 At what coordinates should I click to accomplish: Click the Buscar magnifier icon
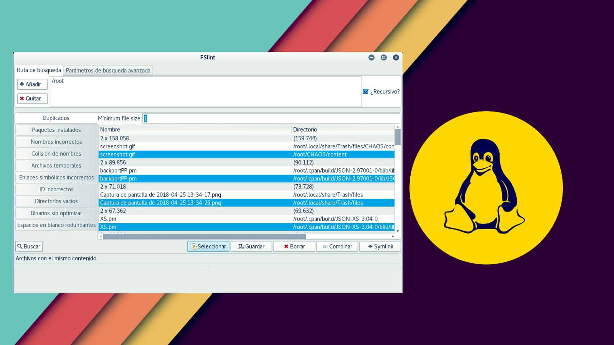coord(20,246)
